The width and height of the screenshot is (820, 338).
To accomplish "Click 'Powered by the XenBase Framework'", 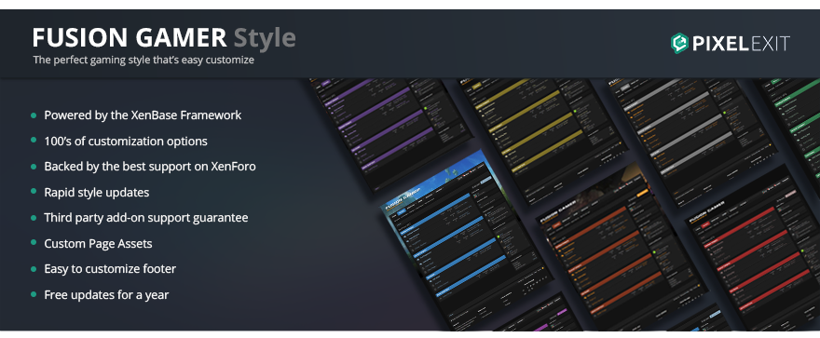I will coord(143,115).
